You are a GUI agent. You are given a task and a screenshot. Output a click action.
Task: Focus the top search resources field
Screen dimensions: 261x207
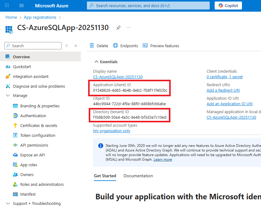coord(148,6)
